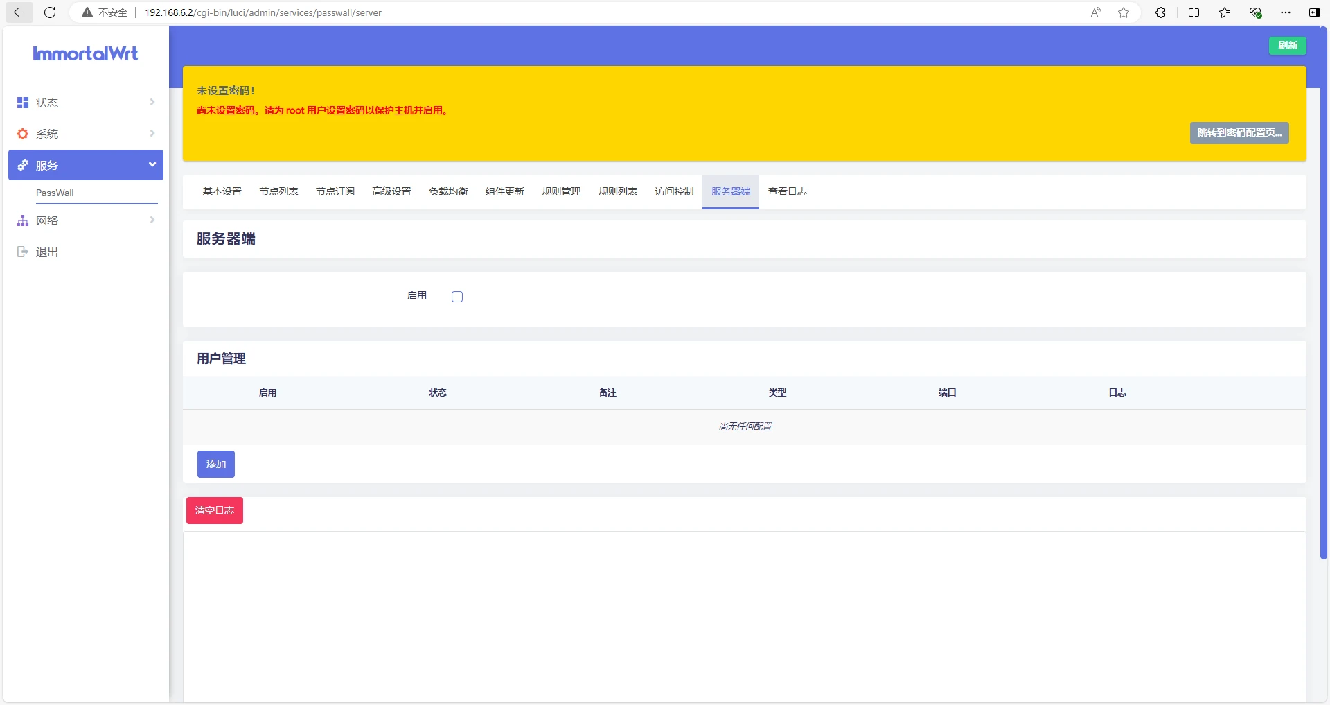Open the read aloud icon in address bar
The height and width of the screenshot is (705, 1330).
[x=1096, y=12]
